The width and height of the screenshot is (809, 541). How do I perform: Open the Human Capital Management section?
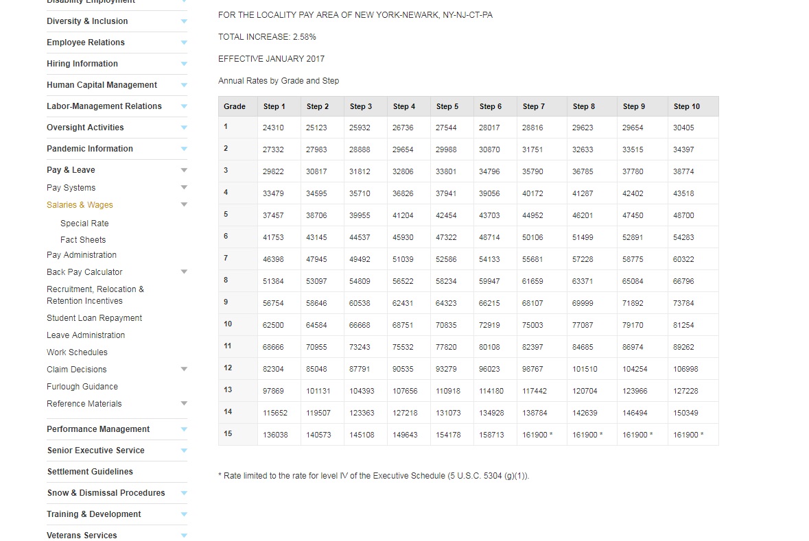tap(102, 84)
